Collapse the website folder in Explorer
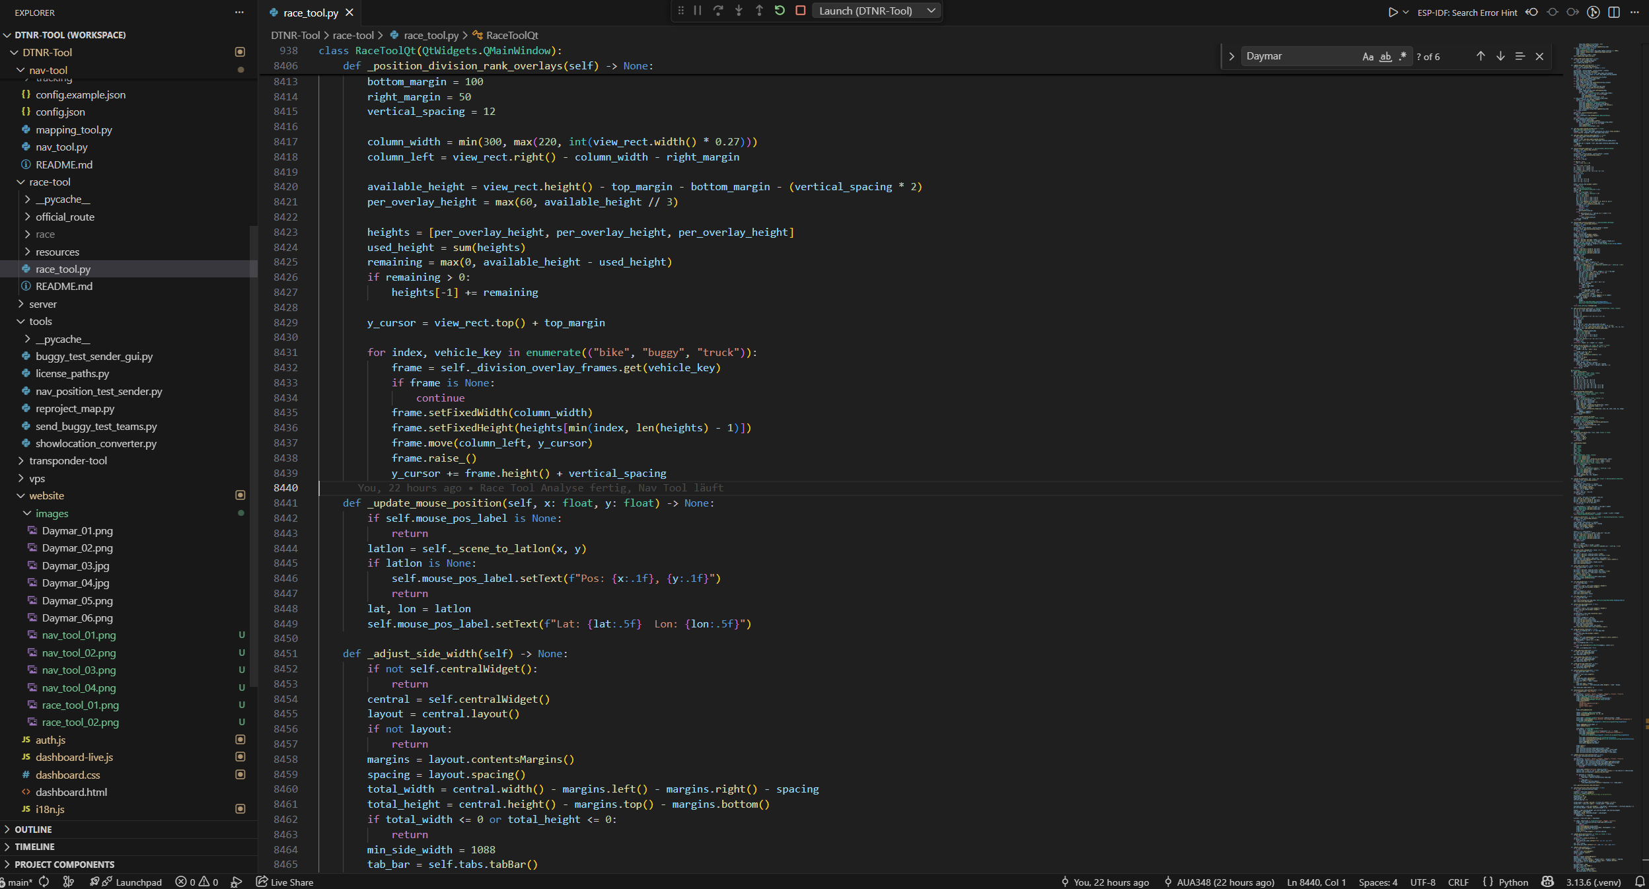The height and width of the screenshot is (889, 1649). click(x=48, y=495)
